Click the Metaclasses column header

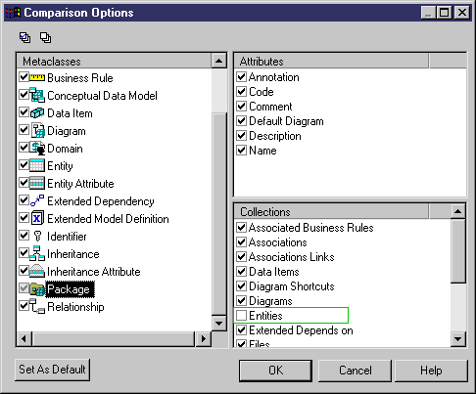[114, 61]
